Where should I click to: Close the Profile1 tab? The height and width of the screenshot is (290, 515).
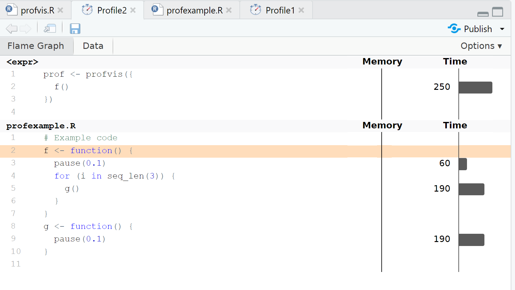click(x=301, y=10)
